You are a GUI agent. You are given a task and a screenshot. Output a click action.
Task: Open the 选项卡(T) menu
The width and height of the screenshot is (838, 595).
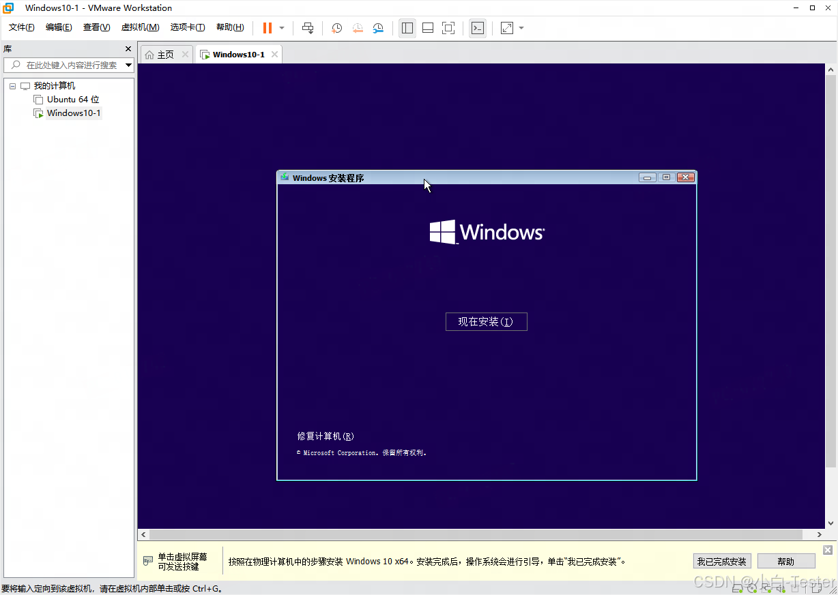click(x=188, y=27)
